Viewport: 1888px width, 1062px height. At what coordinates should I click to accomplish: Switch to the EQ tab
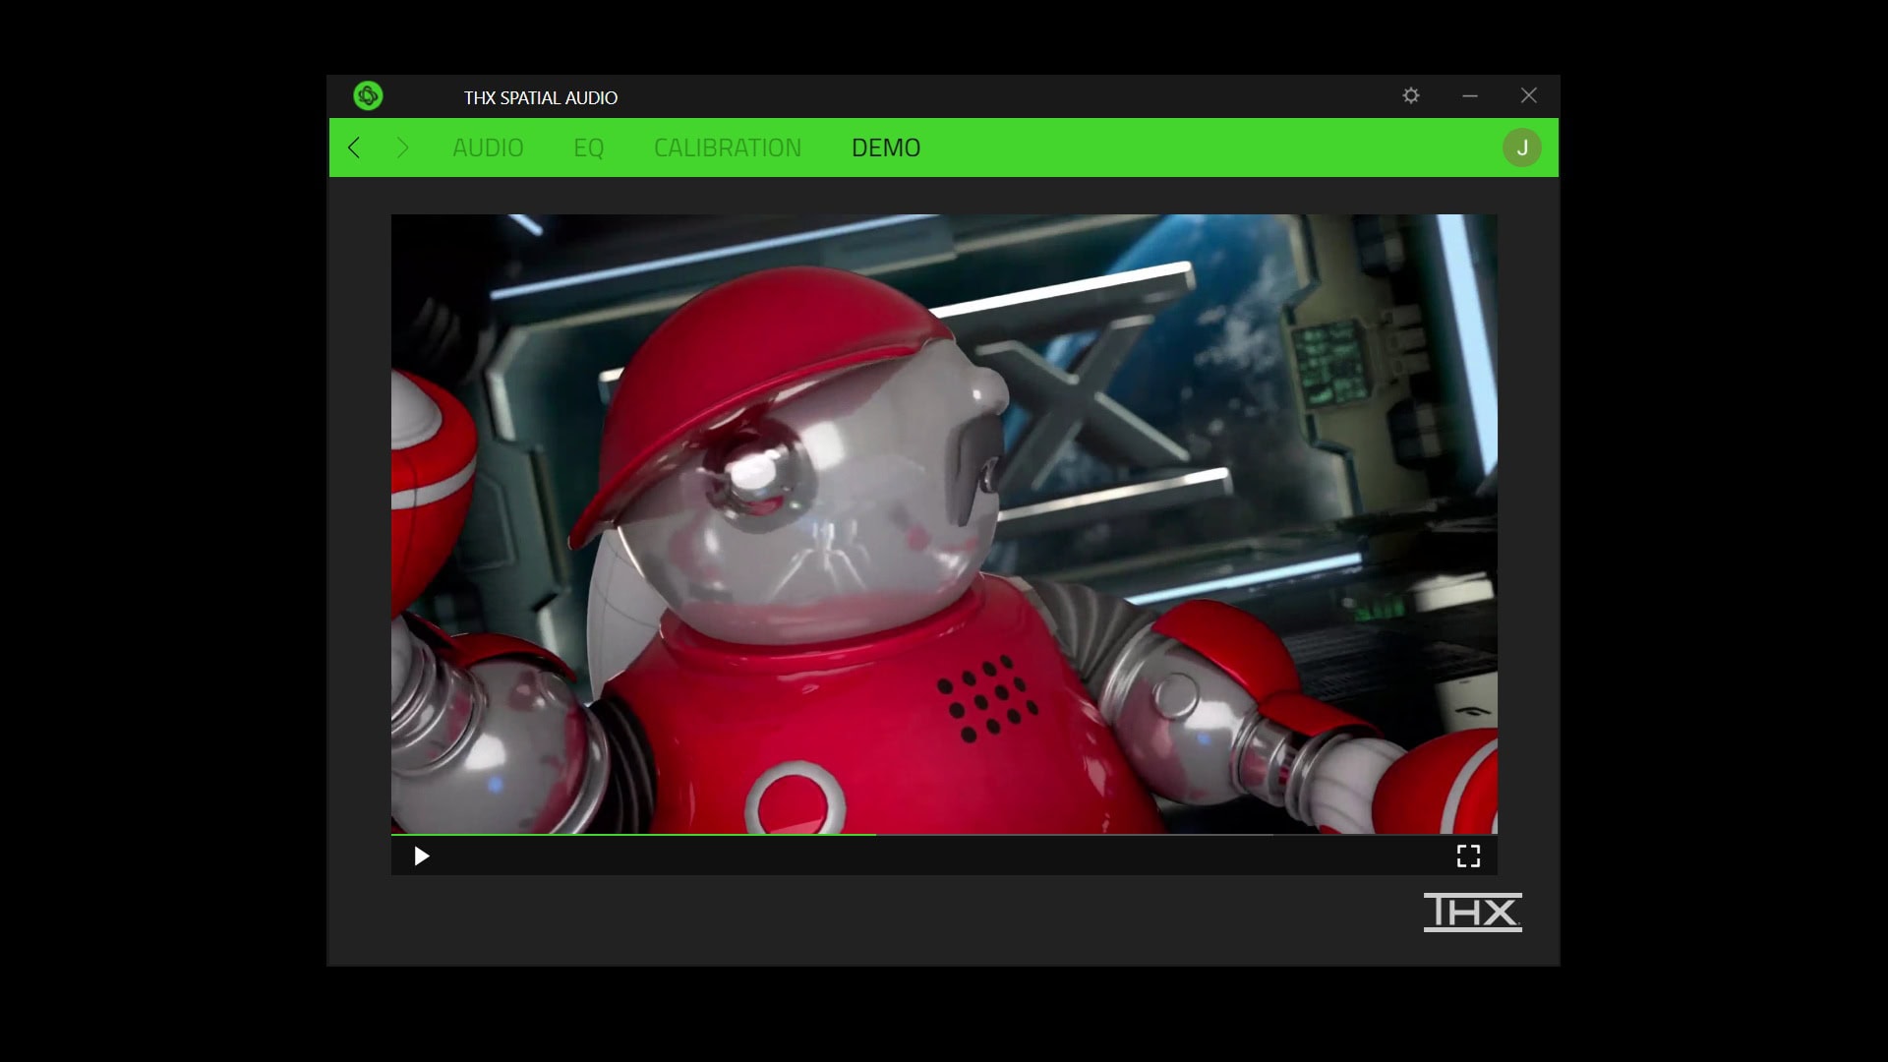pos(588,147)
